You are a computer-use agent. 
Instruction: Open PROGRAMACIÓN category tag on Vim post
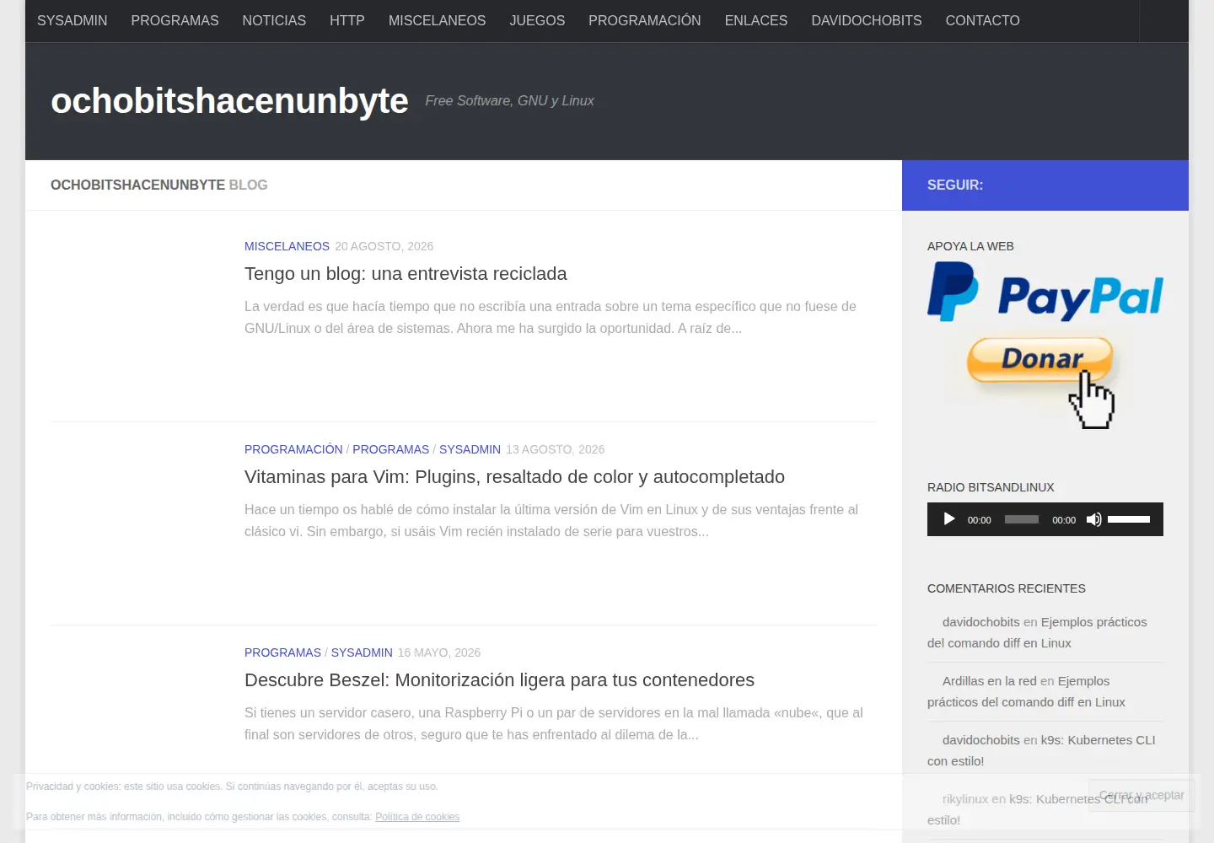tap(293, 449)
